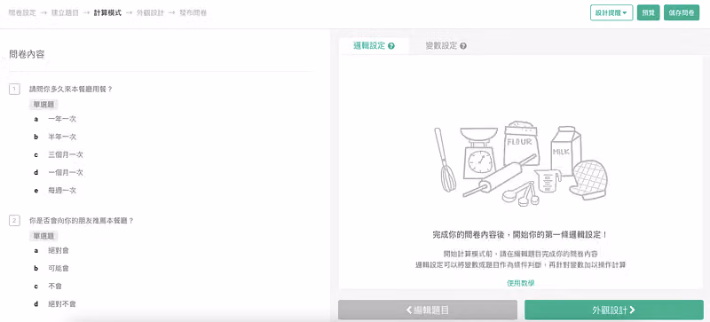Open the 使用教學 link
Image resolution: width=710 pixels, height=322 pixels.
pyautogui.click(x=520, y=283)
